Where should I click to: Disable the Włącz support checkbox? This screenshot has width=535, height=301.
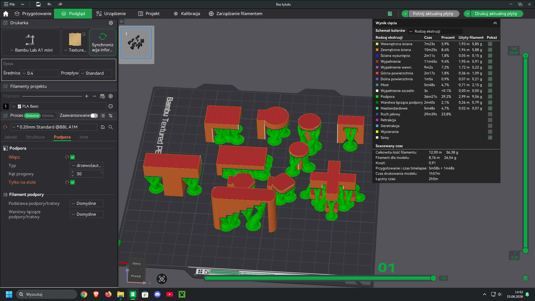click(x=72, y=157)
